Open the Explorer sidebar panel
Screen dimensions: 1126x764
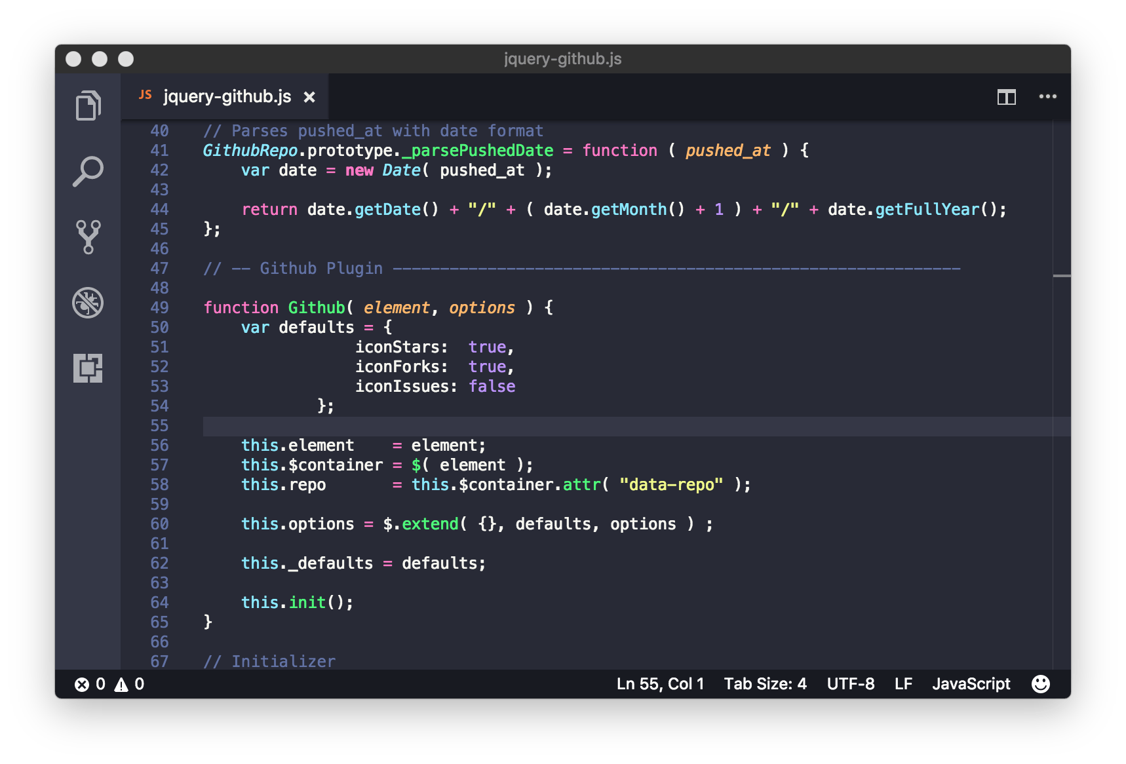(x=89, y=105)
